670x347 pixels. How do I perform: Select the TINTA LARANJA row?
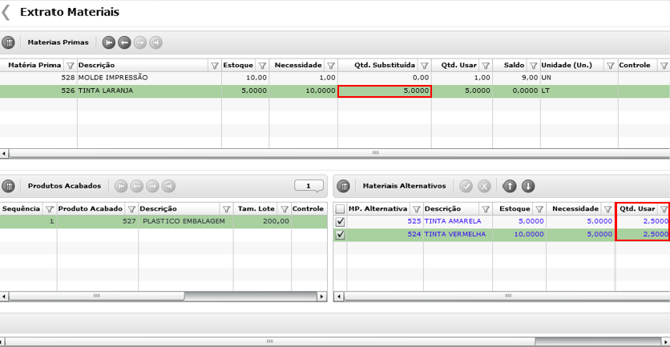pos(335,91)
